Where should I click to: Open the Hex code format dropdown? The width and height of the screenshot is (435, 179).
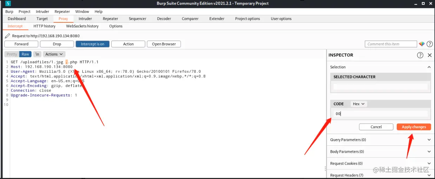tap(359, 104)
